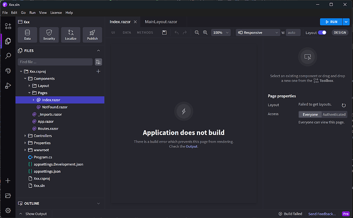This screenshot has width=353, height=218.
Task: Open the Run and Debug sidebar icon
Action: click(8, 85)
